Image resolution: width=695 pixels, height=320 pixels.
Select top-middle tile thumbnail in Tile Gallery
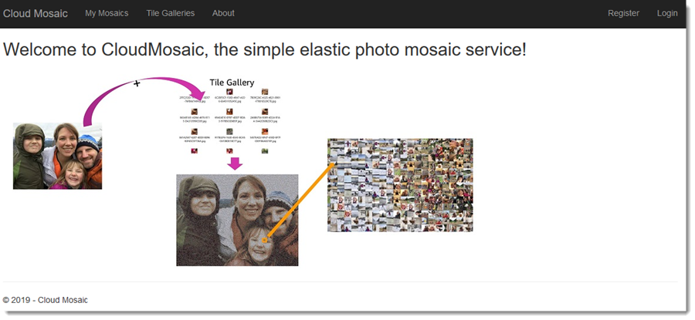pyautogui.click(x=229, y=92)
